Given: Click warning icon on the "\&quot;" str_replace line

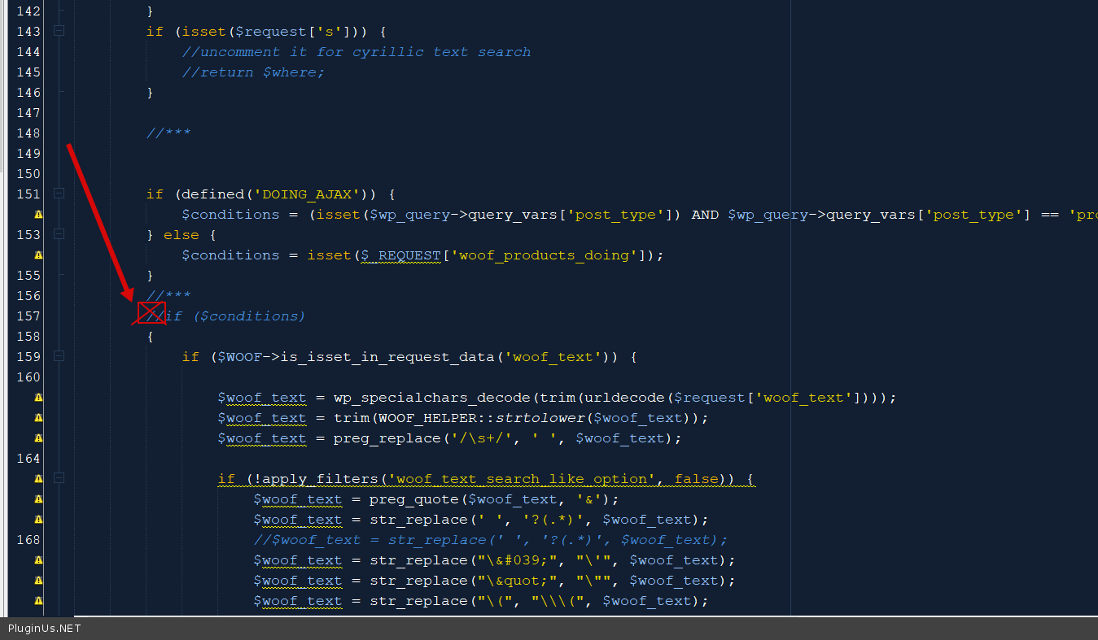Looking at the screenshot, I should click(x=38, y=581).
